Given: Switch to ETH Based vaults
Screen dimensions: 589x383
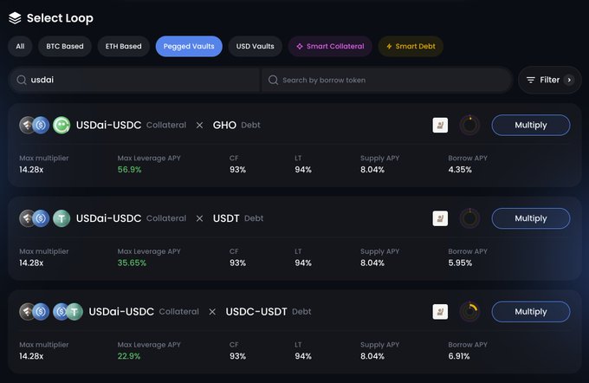Looking at the screenshot, I should (x=123, y=46).
